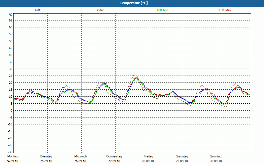This screenshot has width=264, height=165.
Task: Select the Mittwoch day label
Action: tap(81, 156)
